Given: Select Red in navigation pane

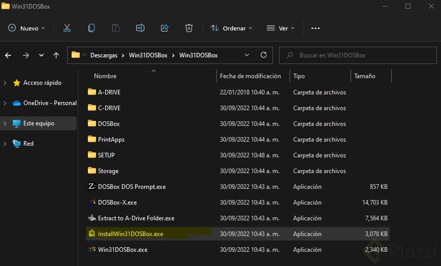Looking at the screenshot, I should [28, 144].
